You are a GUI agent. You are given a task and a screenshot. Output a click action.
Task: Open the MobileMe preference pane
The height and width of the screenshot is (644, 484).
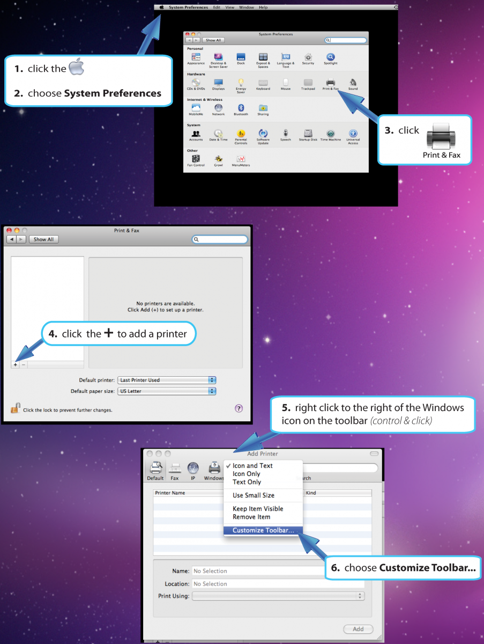click(x=196, y=110)
